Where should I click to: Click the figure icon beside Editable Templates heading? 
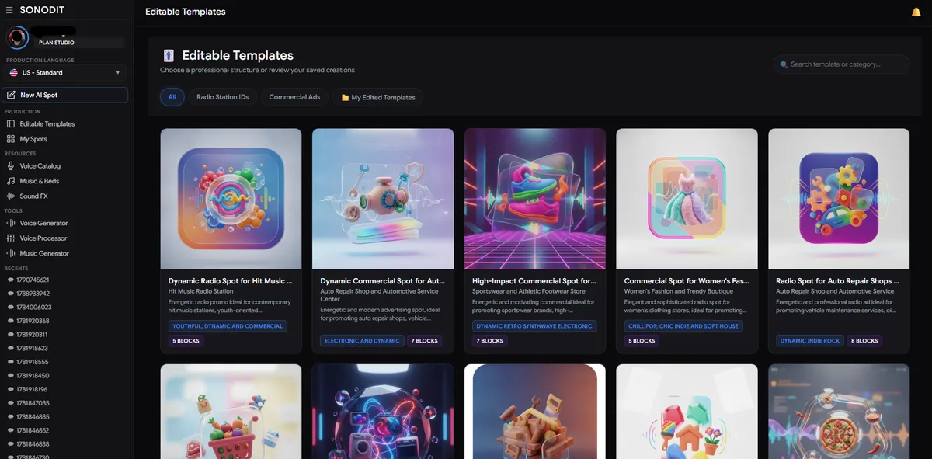pos(169,55)
